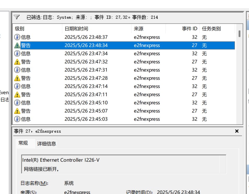Select the event dated 2025/5/26 23:48:37
Image resolution: width=249 pixels, height=194 pixels.
124,37
